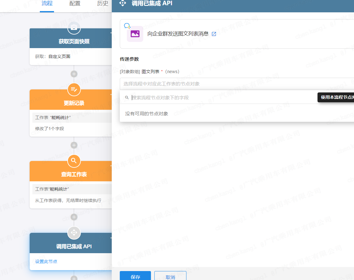This screenshot has width=354, height=280.
Task: Click the image thumbnail icon beside 向企业群发送图文列表消息
Action: point(135,34)
